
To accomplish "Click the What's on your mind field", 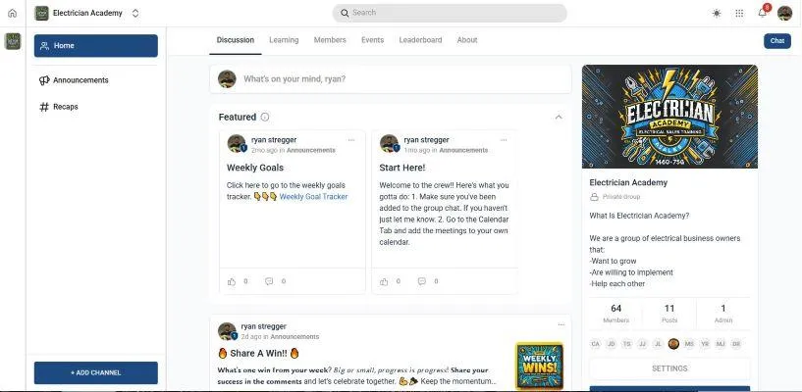I will point(391,79).
